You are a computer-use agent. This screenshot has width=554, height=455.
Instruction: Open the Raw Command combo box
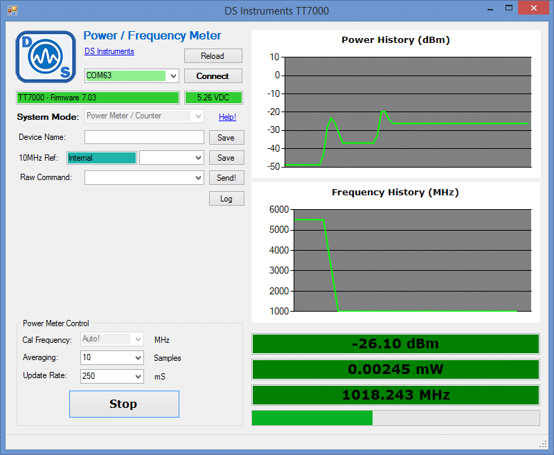click(199, 178)
